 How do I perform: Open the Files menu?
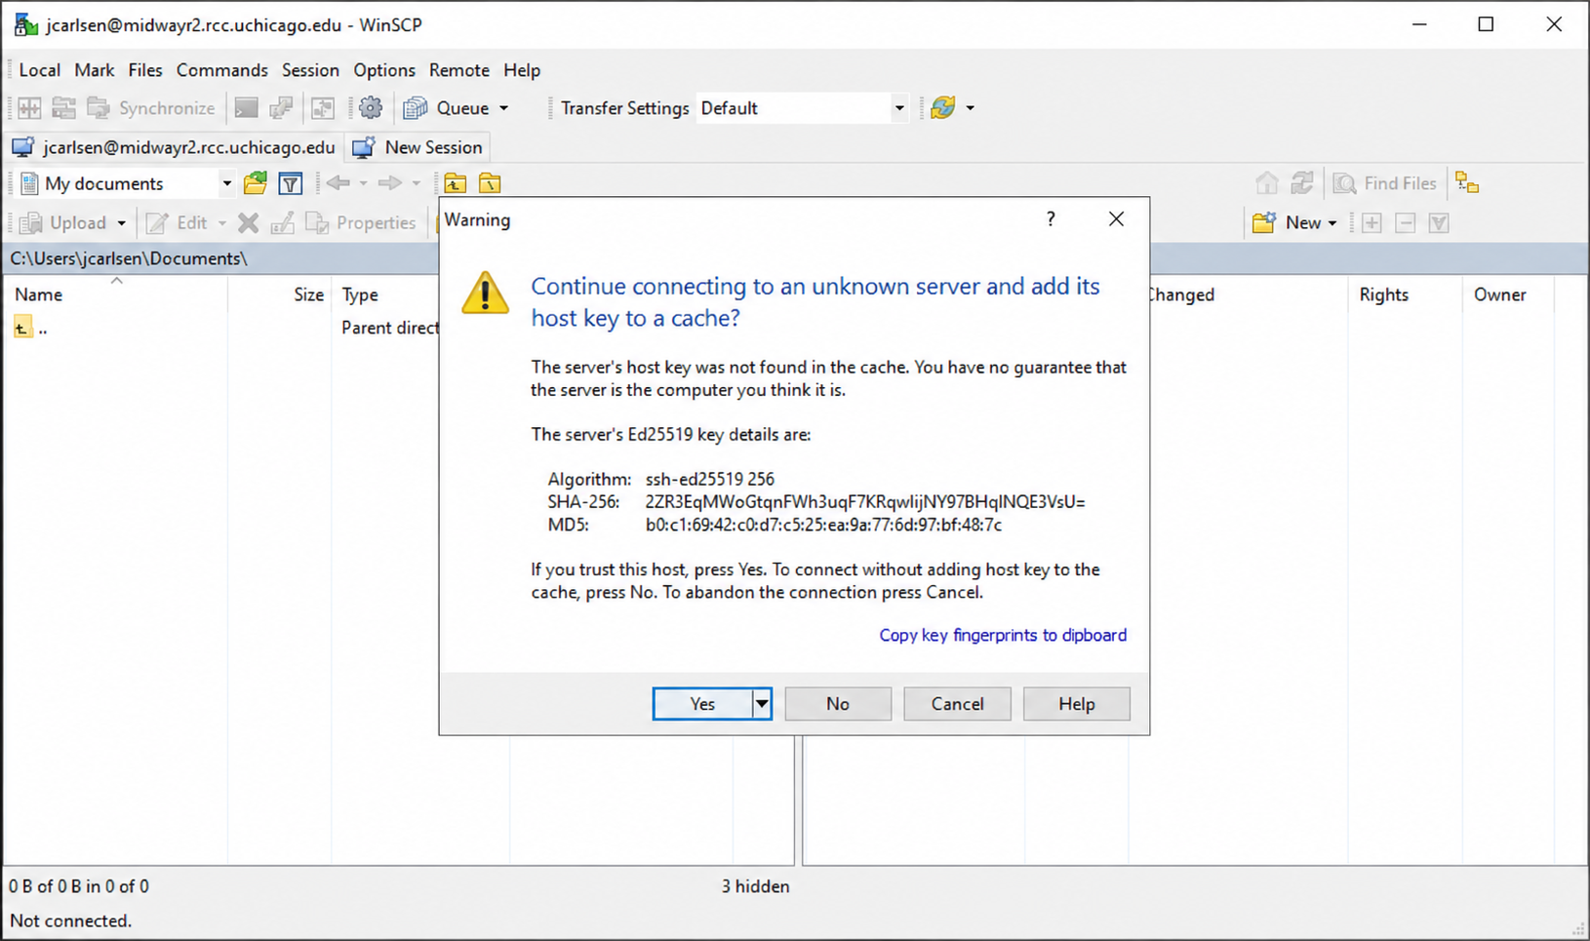(145, 70)
